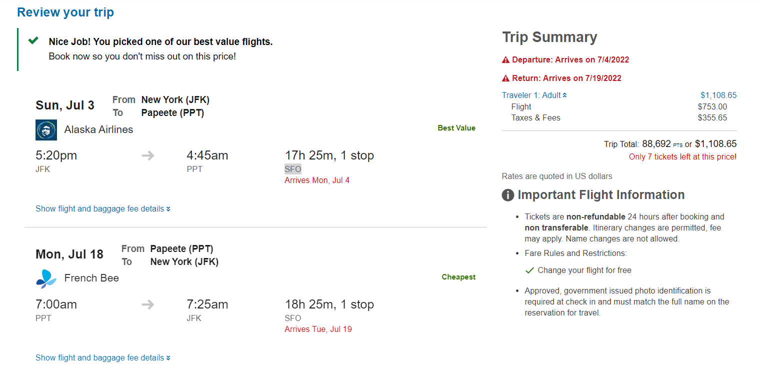Screen dimensions: 761x369
Task: Click the Best Value label
Action: tap(456, 127)
